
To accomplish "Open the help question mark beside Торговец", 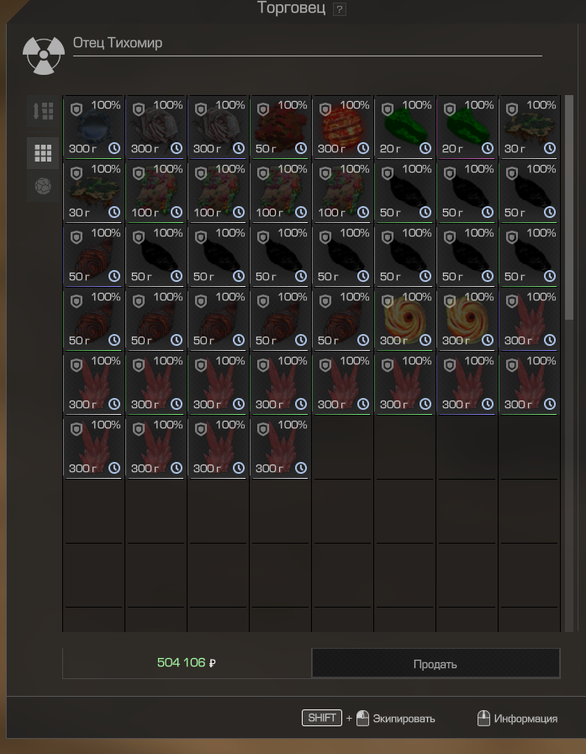I will [x=339, y=9].
